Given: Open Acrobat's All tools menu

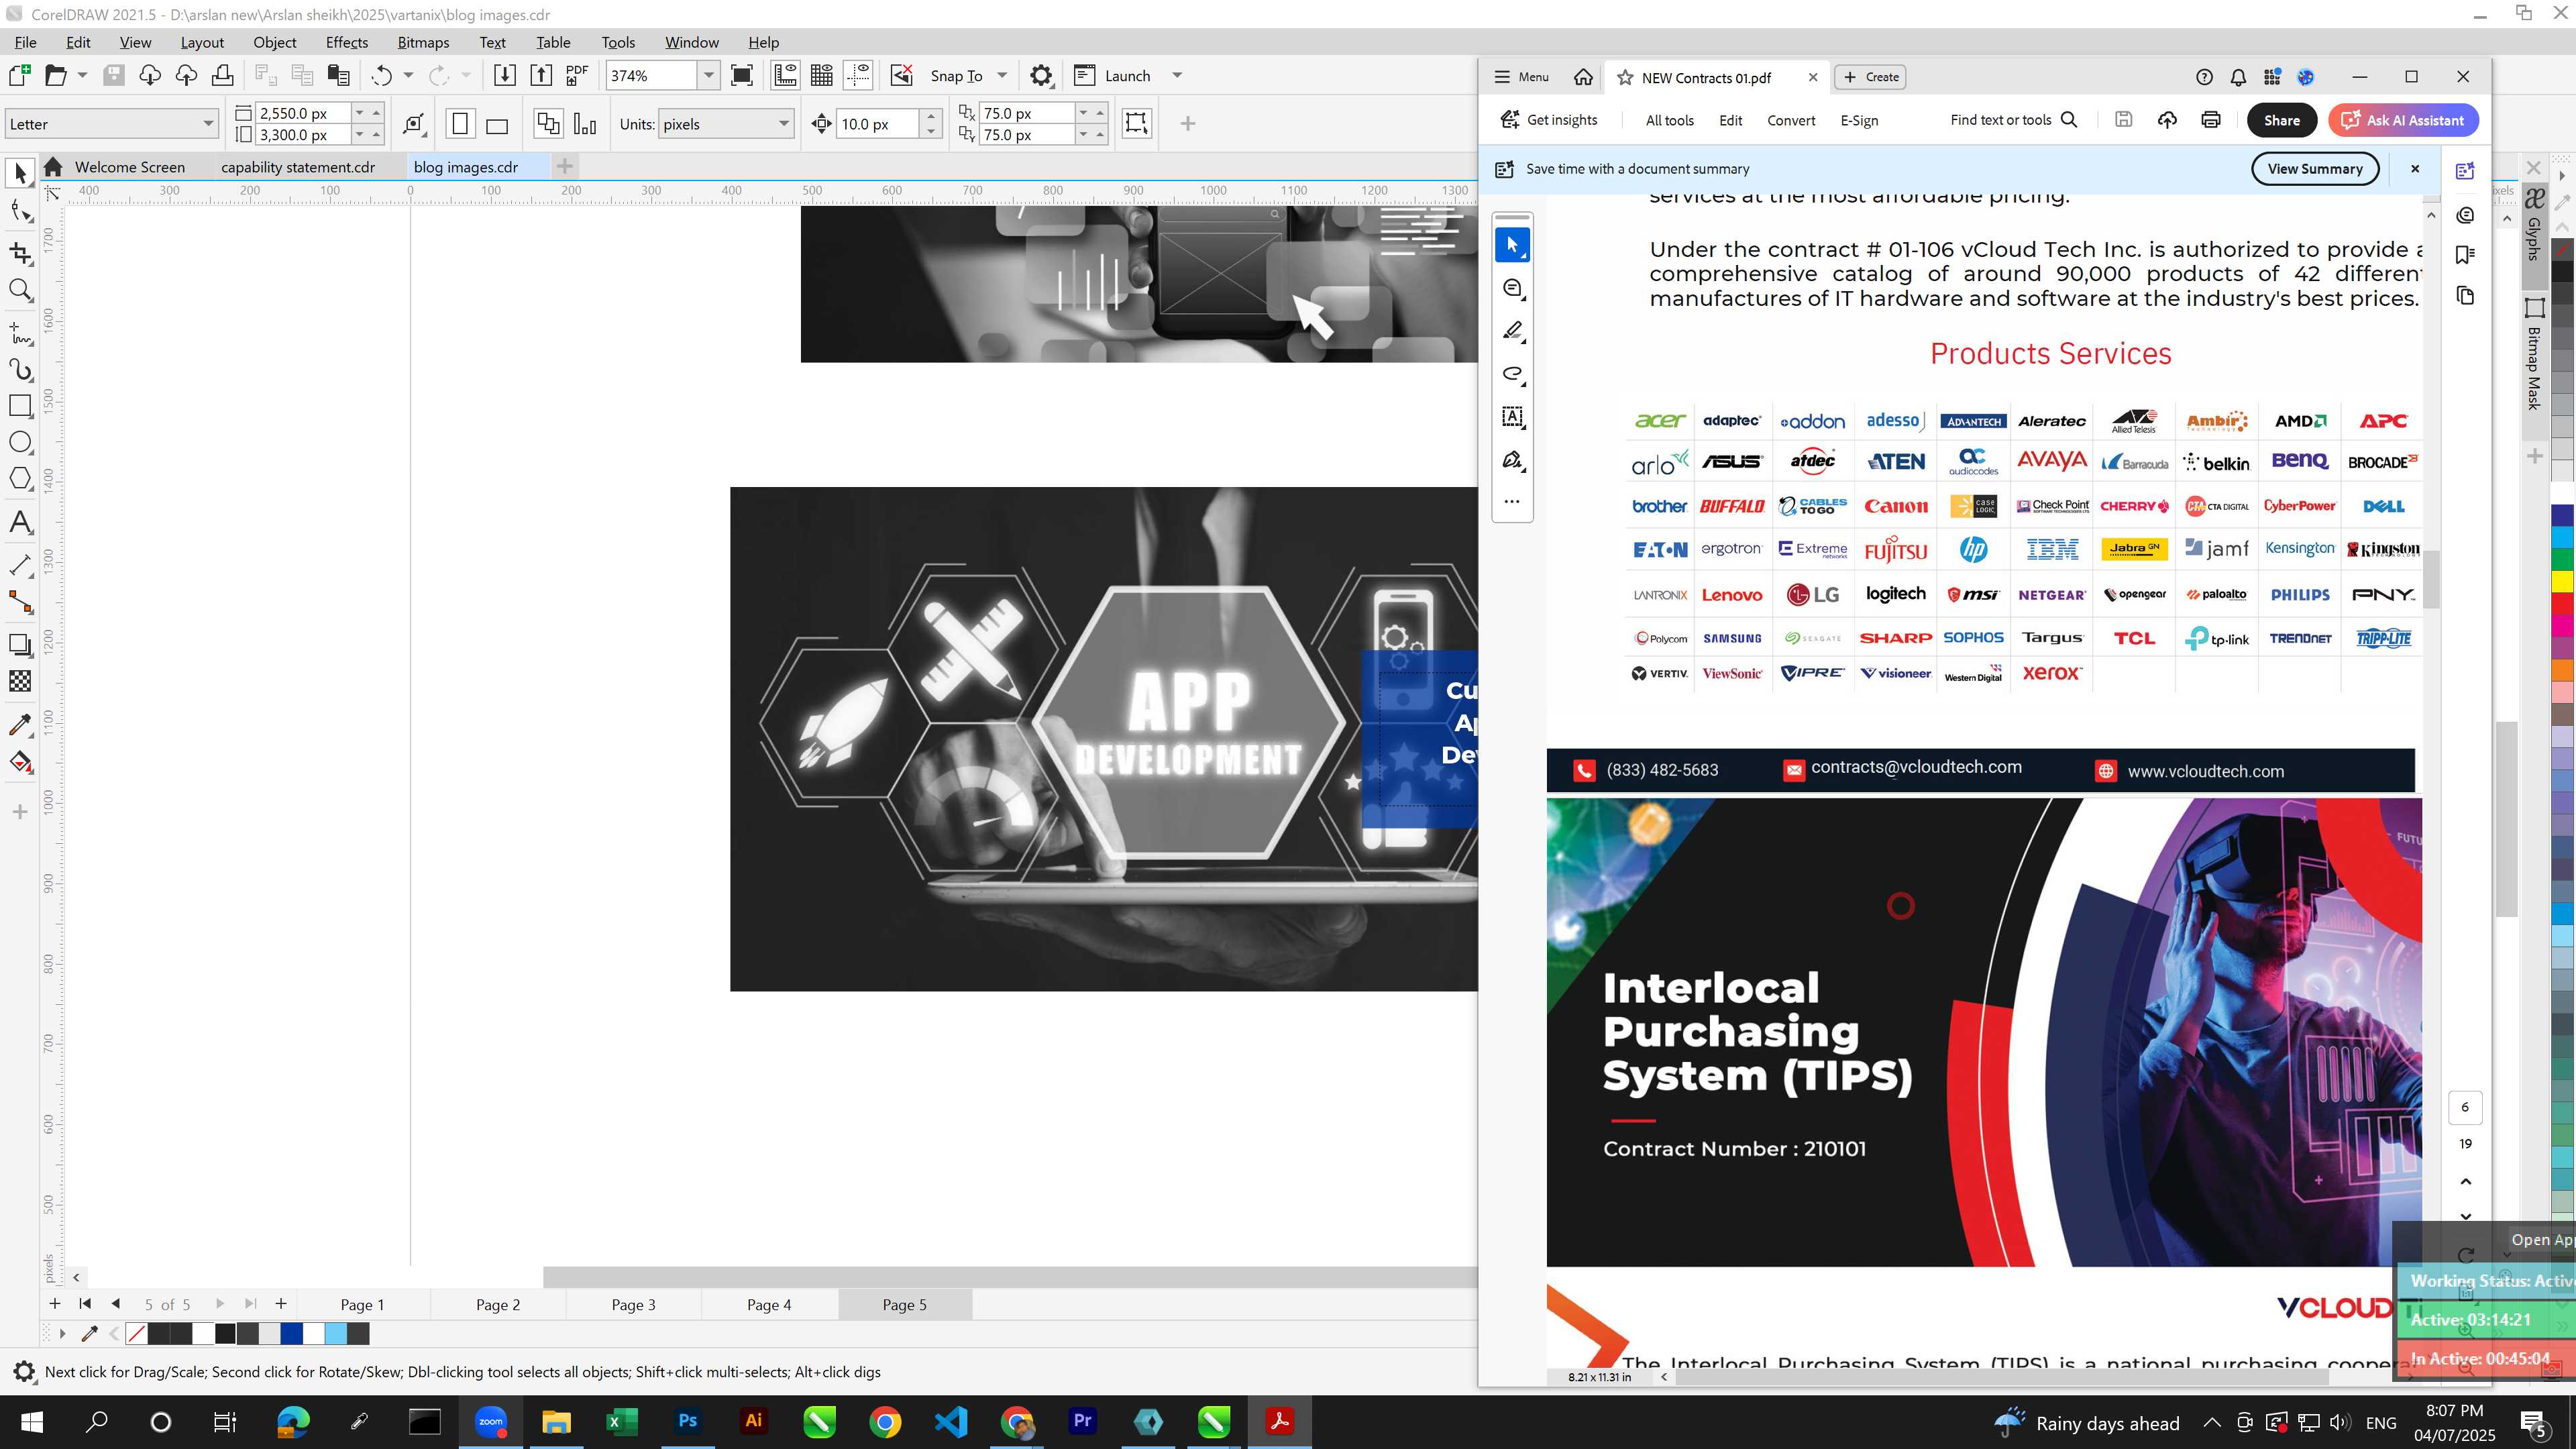Looking at the screenshot, I should point(1670,120).
